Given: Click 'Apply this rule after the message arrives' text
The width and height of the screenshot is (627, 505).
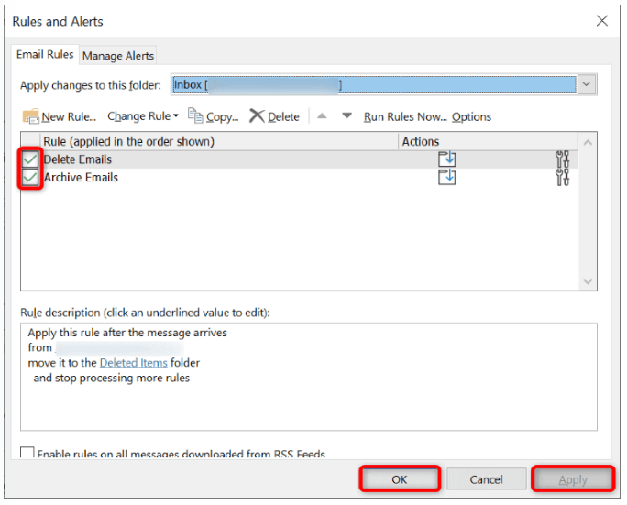Looking at the screenshot, I should [127, 333].
